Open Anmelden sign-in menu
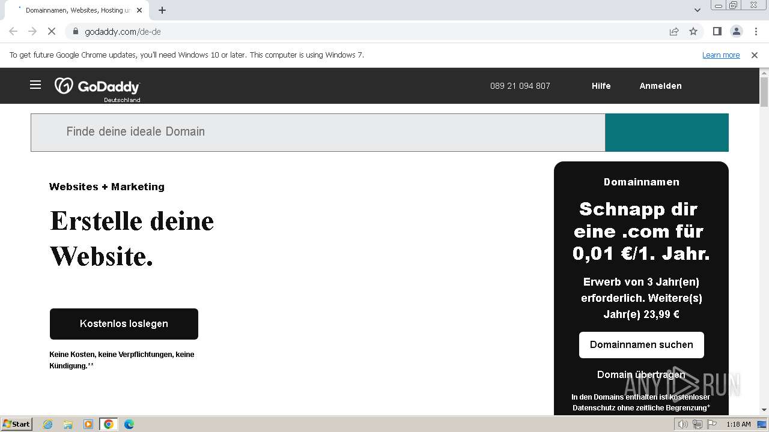769x432 pixels. (x=660, y=86)
